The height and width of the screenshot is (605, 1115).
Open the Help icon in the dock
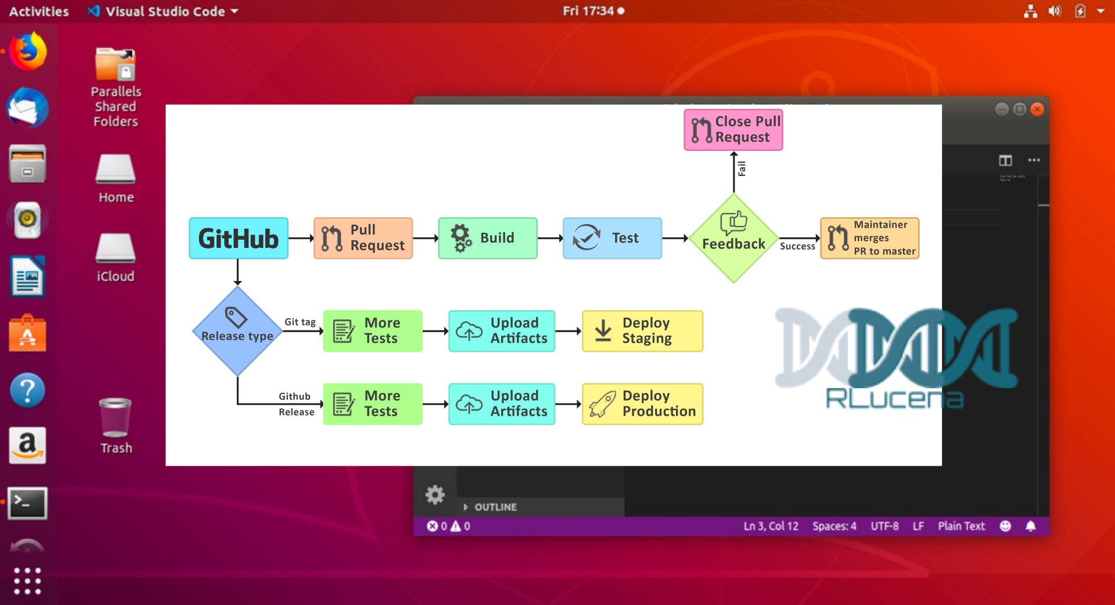tap(27, 390)
